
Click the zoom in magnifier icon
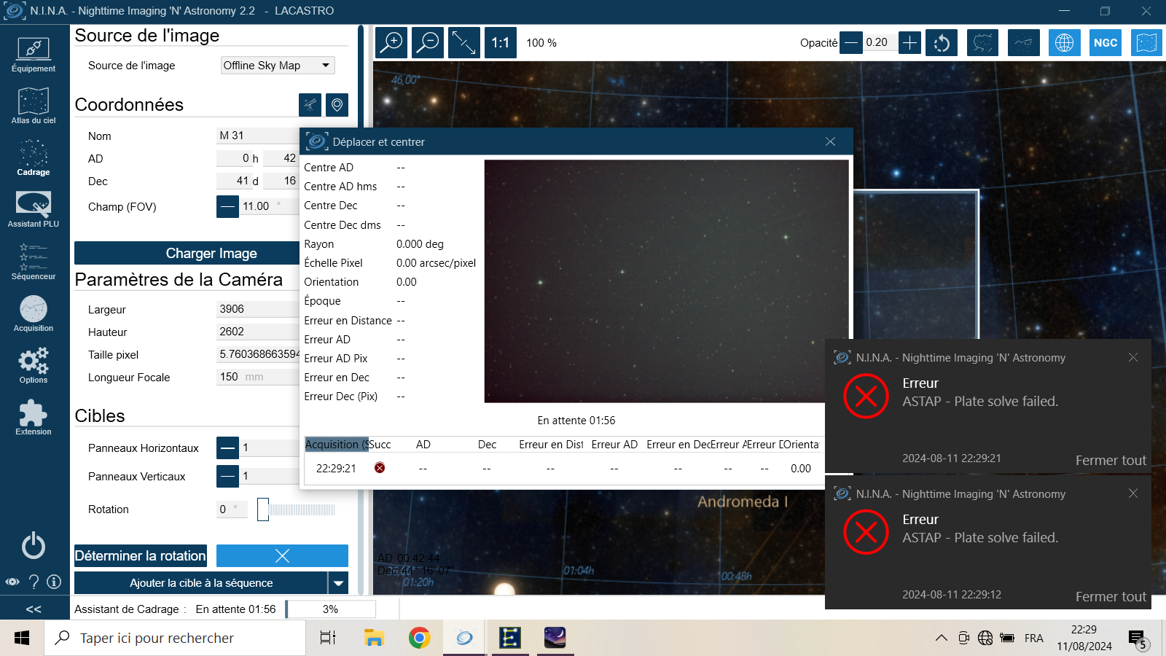tap(391, 43)
